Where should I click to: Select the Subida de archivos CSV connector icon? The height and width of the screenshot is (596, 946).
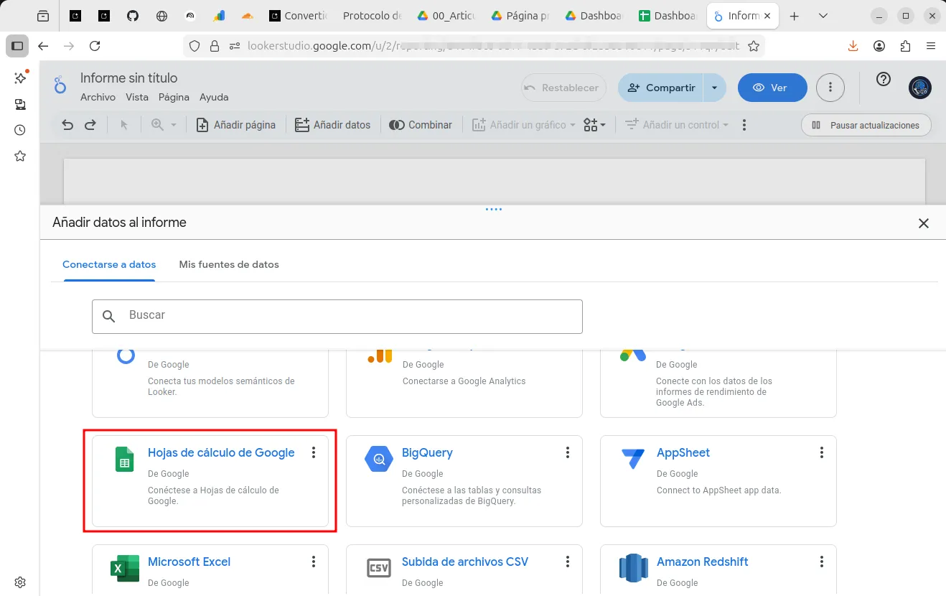tap(378, 568)
